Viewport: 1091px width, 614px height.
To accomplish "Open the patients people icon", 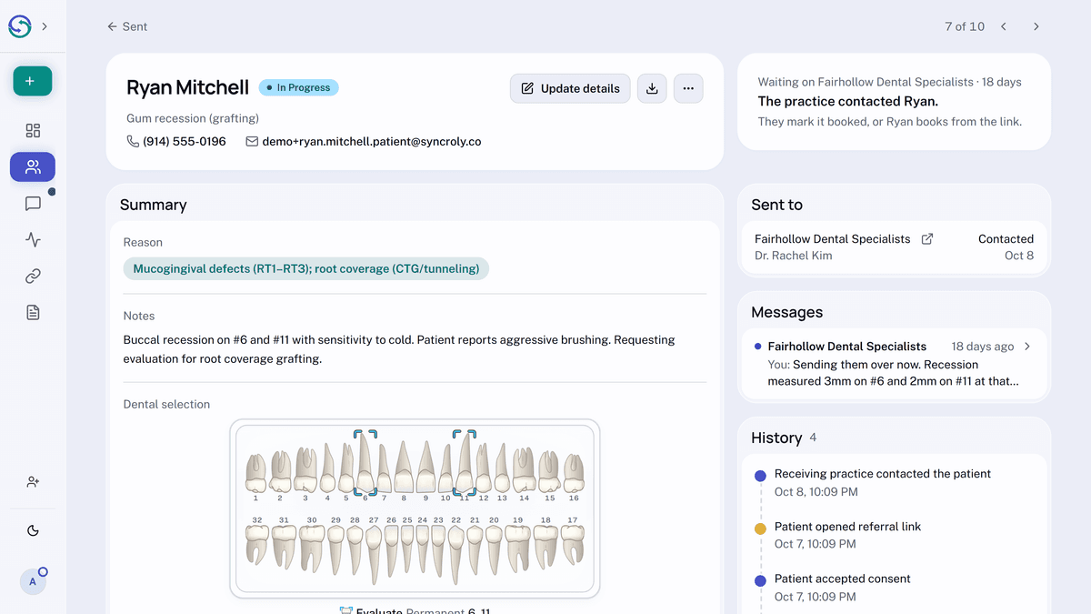I will click(x=33, y=167).
